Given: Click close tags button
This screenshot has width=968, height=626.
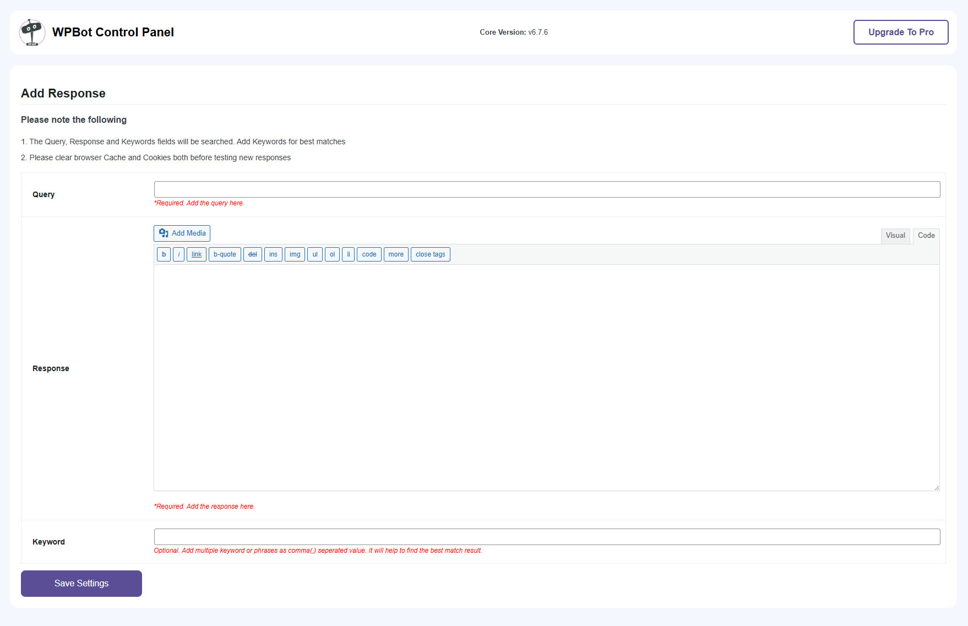Looking at the screenshot, I should [x=430, y=254].
